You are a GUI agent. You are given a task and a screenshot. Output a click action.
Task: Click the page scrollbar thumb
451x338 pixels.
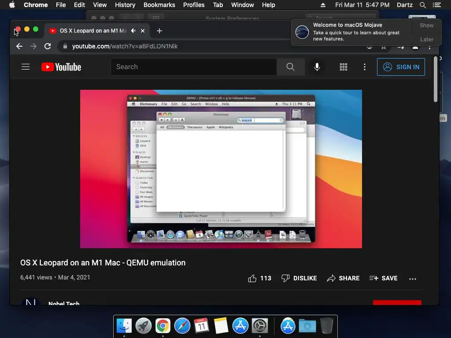pyautogui.click(x=436, y=79)
